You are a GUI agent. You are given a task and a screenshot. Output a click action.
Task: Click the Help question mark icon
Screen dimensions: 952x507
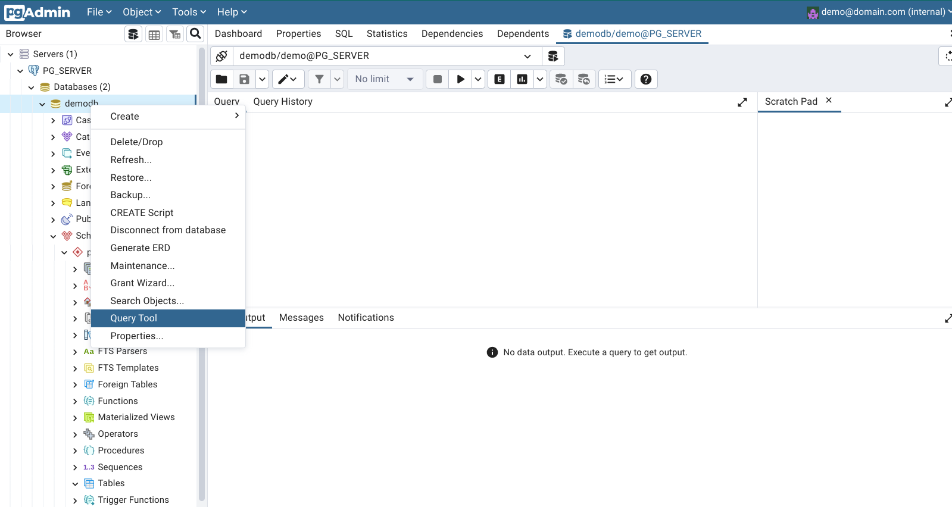[x=646, y=79]
